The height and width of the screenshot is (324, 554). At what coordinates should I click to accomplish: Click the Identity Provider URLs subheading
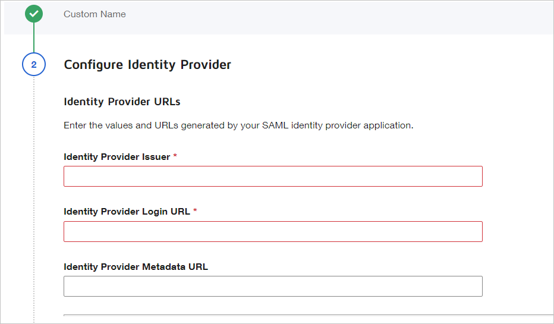(122, 102)
